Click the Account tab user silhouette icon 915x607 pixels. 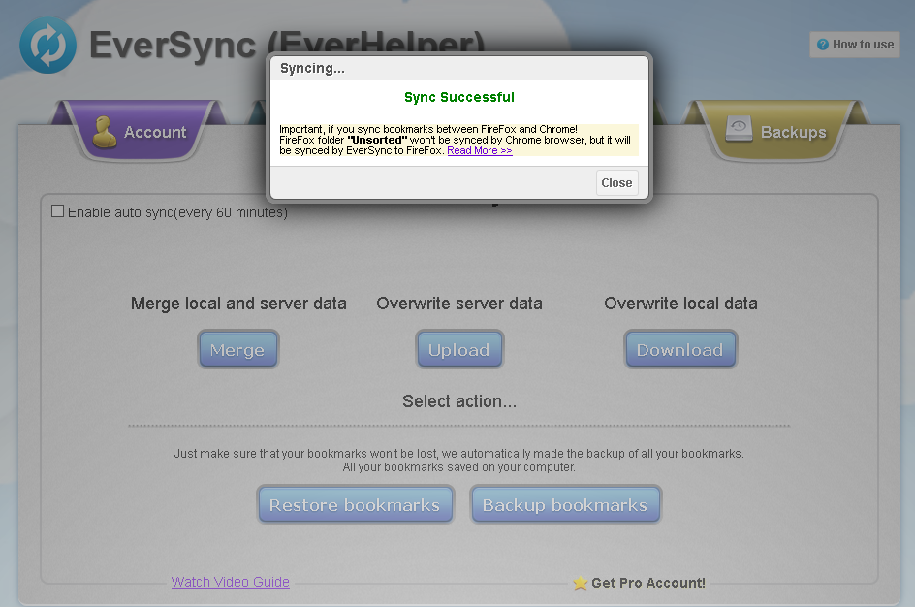coord(105,131)
